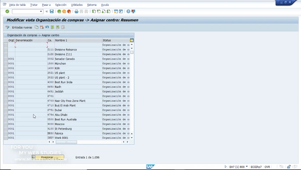Viewport: 301px width, 170px height.
Task: Click the Nombre 1 column header
Action: [x=78, y=40]
